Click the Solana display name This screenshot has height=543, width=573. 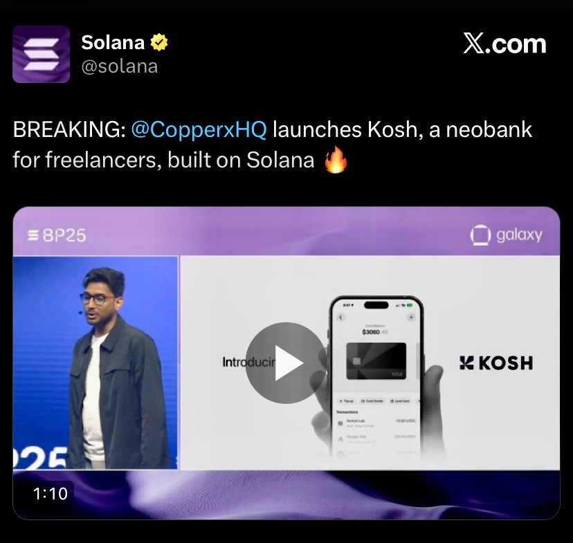pos(113,42)
